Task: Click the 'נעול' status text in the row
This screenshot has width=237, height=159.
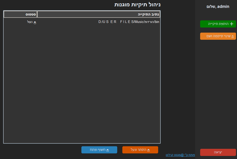Action: [x=30, y=22]
